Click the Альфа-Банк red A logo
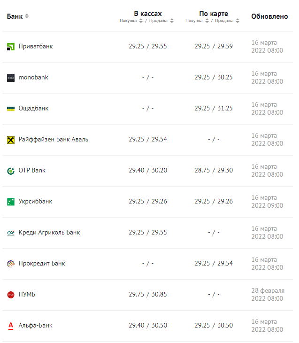 (11, 326)
